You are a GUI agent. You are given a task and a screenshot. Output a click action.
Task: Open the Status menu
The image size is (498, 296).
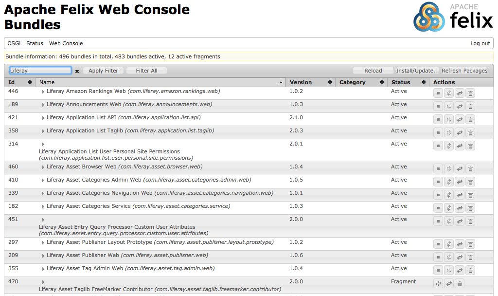35,43
